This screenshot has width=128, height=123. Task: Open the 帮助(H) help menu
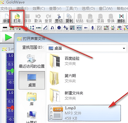122,9
